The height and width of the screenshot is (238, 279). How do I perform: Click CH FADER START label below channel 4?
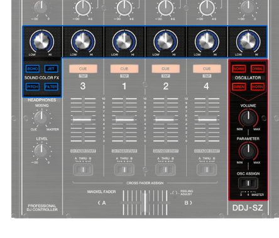click(x=207, y=151)
